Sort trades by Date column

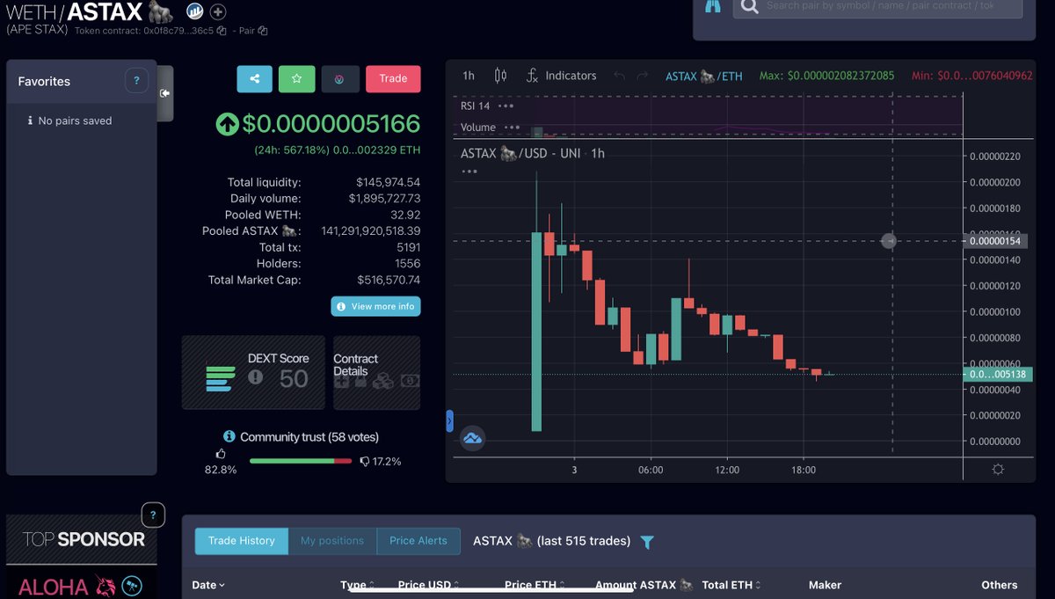(208, 585)
